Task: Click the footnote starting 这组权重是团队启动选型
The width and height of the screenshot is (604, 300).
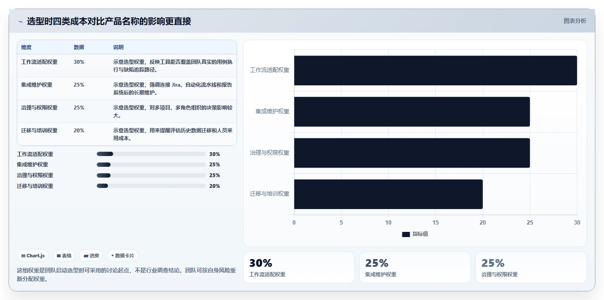Action: coord(126,275)
